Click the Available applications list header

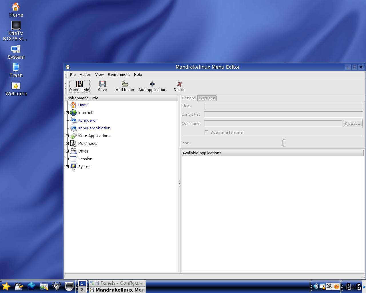(x=272, y=153)
